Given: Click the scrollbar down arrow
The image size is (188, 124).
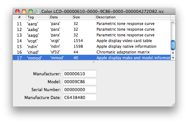Looking at the screenshot, I should [x=173, y=58].
